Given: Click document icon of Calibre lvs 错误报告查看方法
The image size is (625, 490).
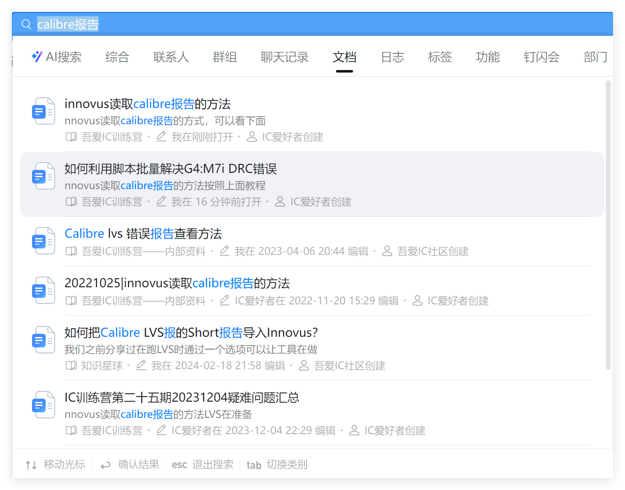Looking at the screenshot, I should tap(44, 241).
